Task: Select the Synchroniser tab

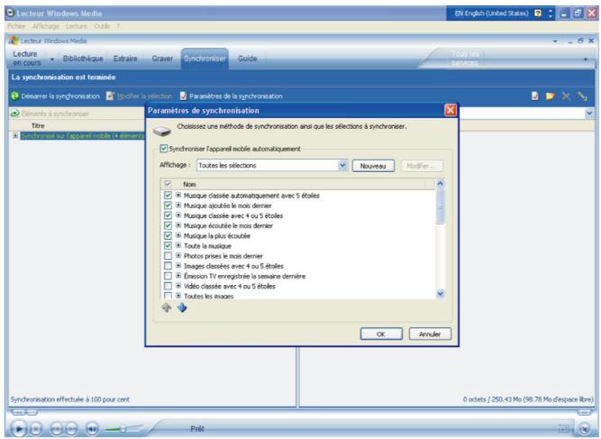Action: (x=205, y=59)
